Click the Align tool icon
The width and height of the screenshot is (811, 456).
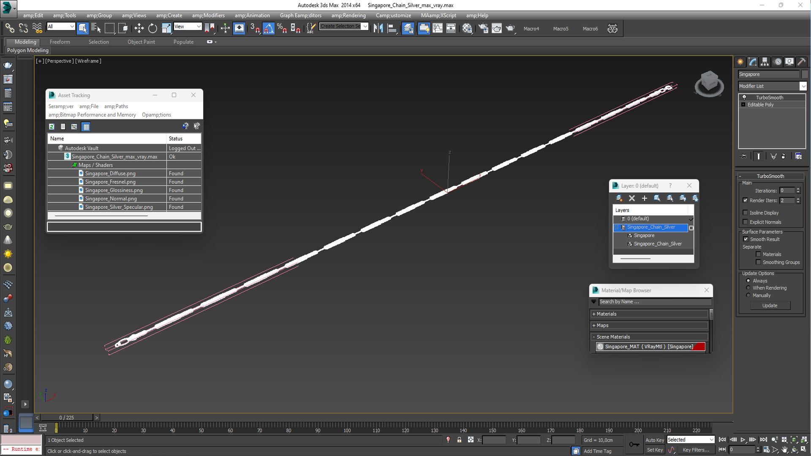tap(392, 28)
